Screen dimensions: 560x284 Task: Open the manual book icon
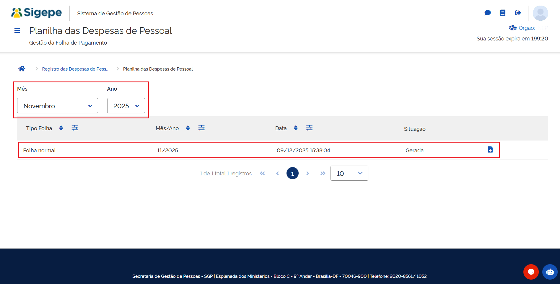(x=502, y=13)
